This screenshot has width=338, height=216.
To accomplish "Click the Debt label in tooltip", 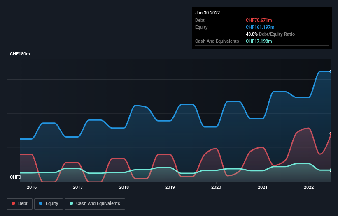I will [200, 20].
